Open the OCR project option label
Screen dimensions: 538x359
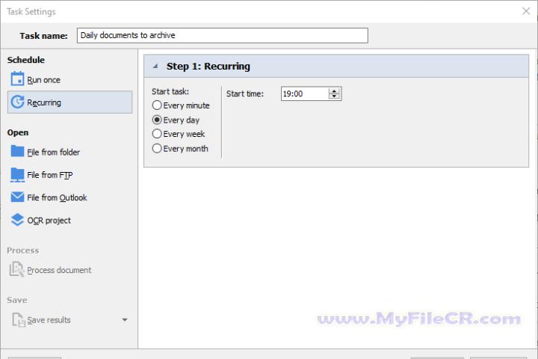49,221
